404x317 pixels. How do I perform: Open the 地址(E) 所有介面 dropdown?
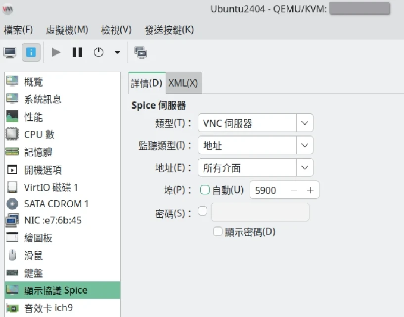(255, 168)
